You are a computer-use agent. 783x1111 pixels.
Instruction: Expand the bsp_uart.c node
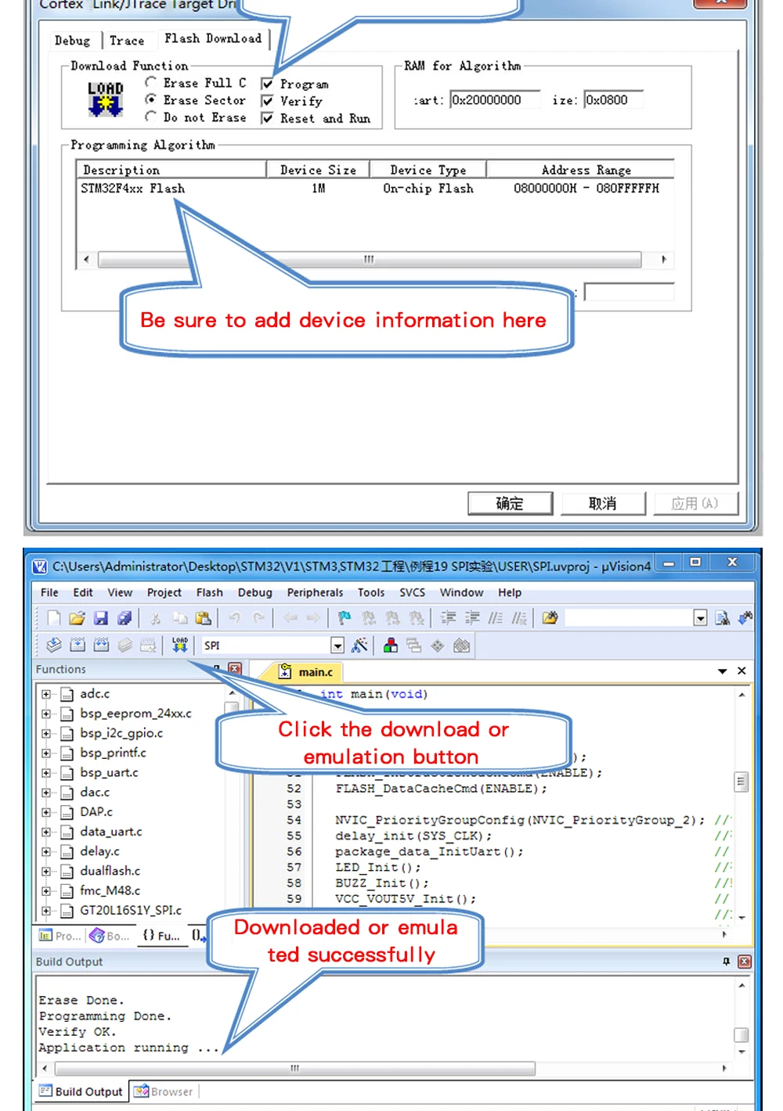coord(46,773)
